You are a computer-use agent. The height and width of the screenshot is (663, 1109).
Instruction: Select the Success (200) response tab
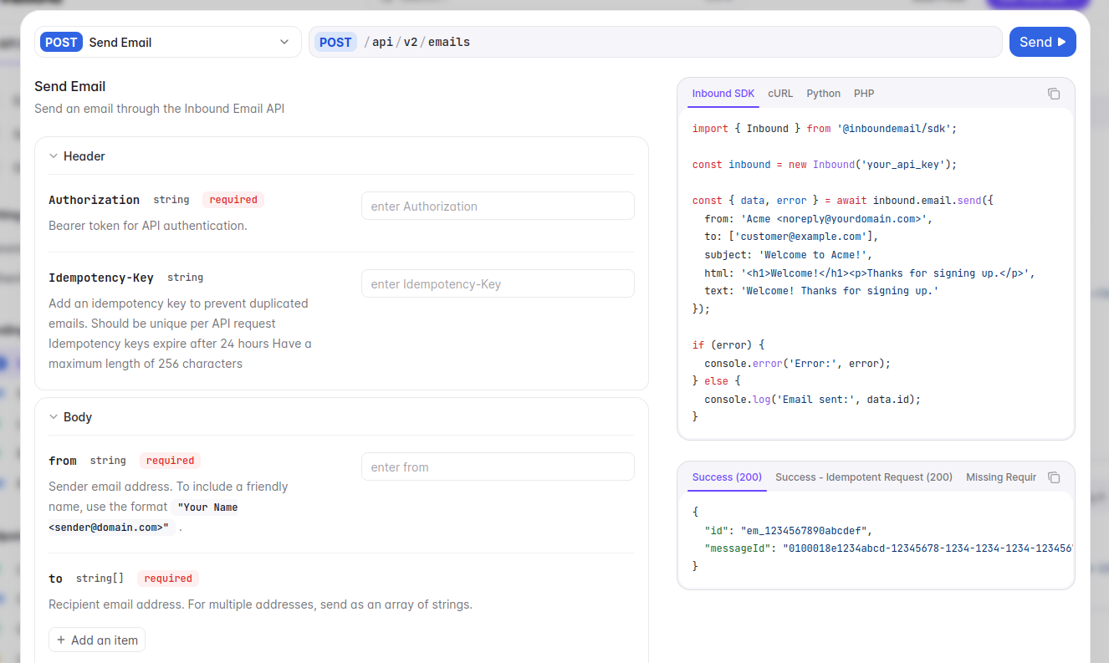(x=727, y=477)
